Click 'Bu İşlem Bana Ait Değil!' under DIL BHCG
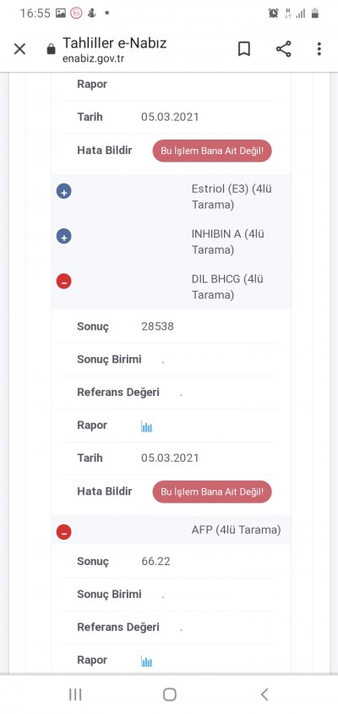Screen dimensions: 338x714 click(212, 492)
